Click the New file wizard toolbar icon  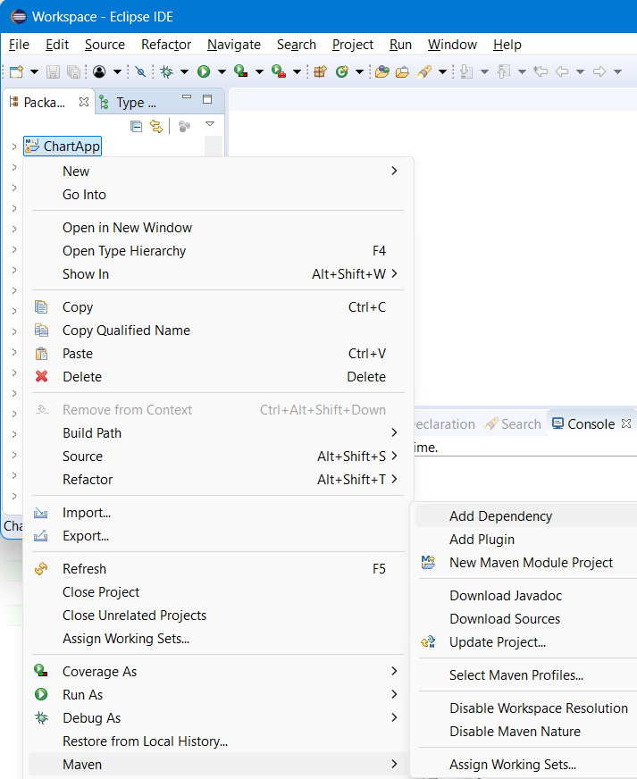tap(16, 71)
